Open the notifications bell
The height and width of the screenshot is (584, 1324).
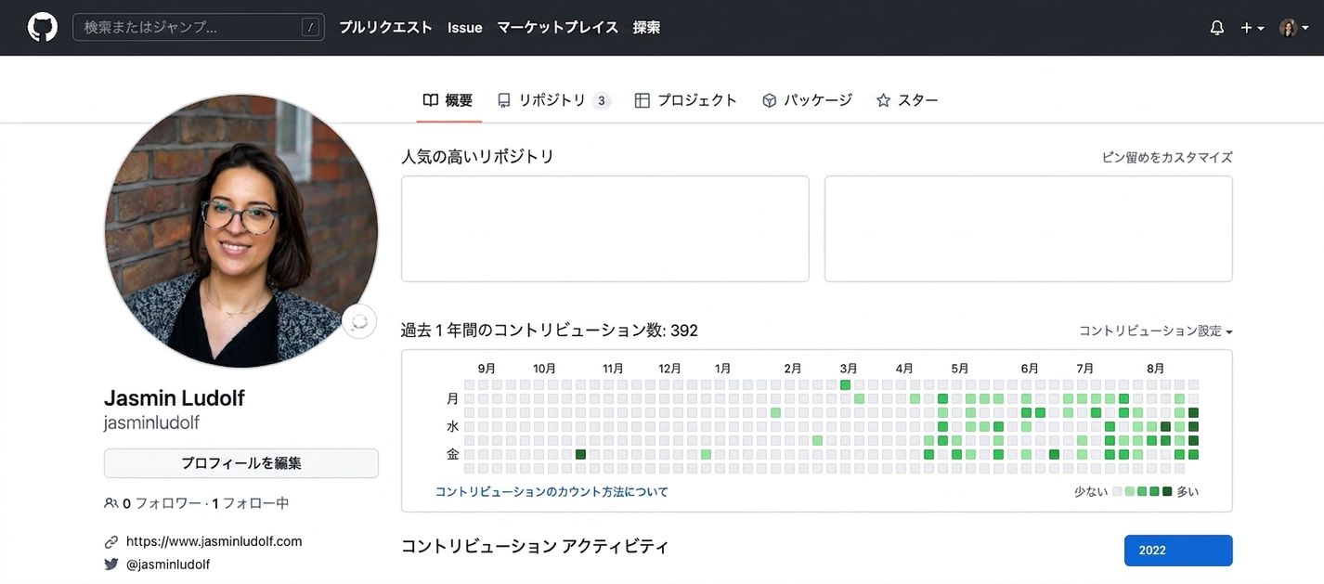click(x=1217, y=28)
